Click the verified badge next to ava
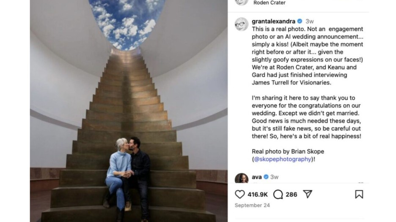 [x=266, y=177]
